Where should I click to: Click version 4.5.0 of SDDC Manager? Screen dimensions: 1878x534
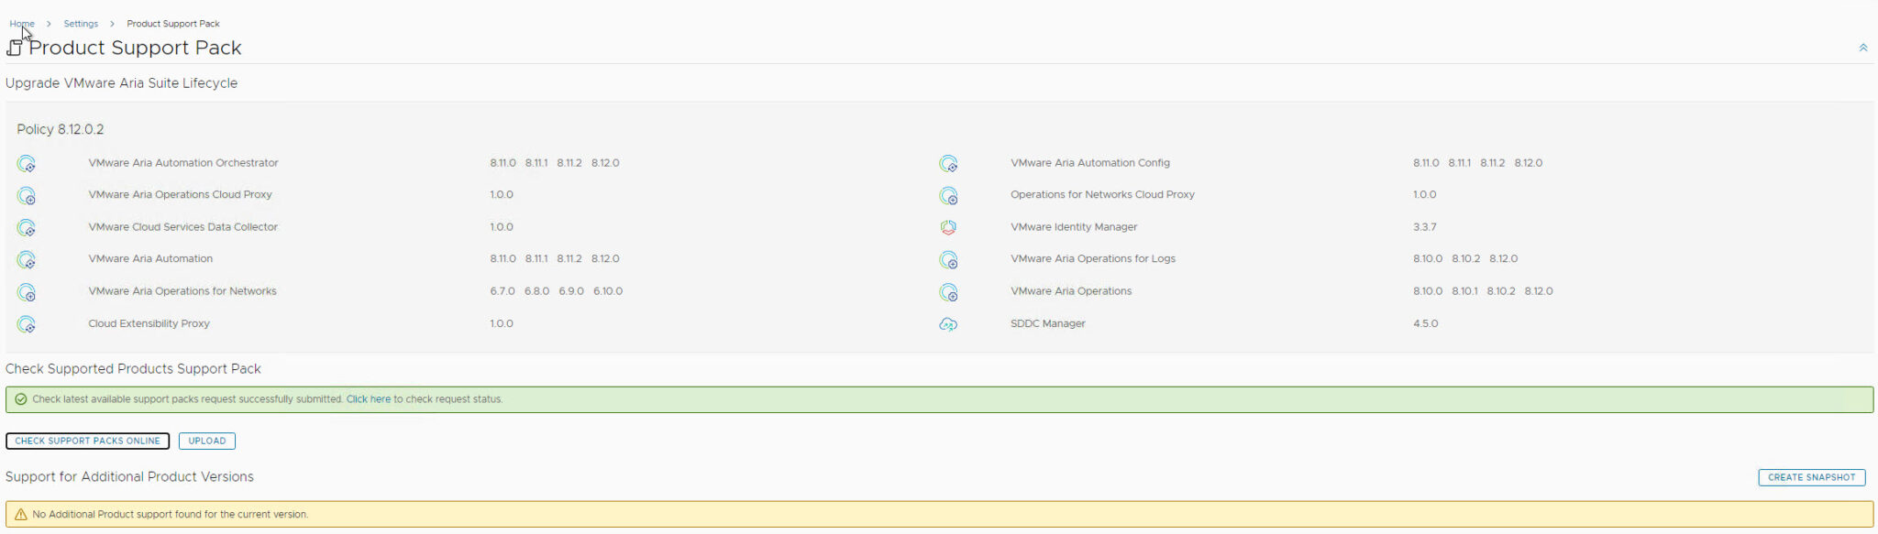point(1425,323)
